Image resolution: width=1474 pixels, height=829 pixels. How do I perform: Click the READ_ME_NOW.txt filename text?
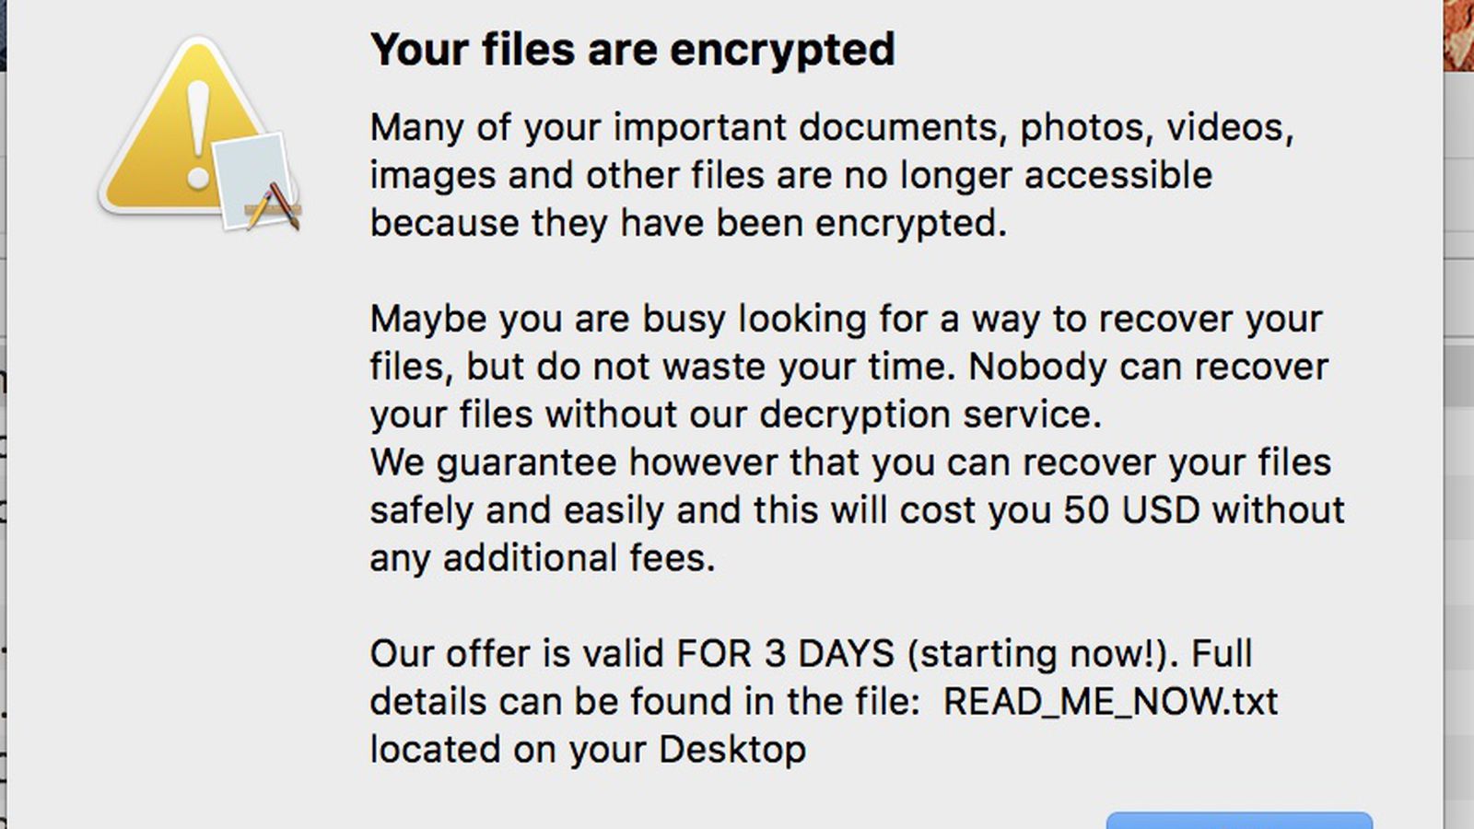point(1110,702)
